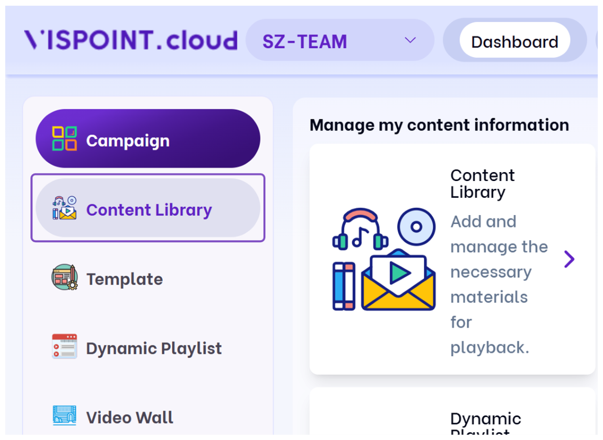Select Campaign in the sidebar menu

(x=148, y=138)
